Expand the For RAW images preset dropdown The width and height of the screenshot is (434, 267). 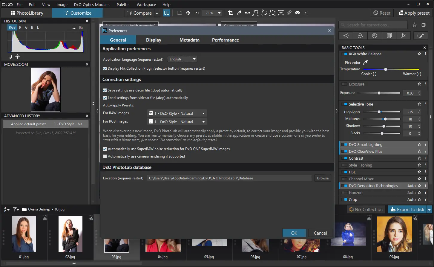[x=177, y=113]
